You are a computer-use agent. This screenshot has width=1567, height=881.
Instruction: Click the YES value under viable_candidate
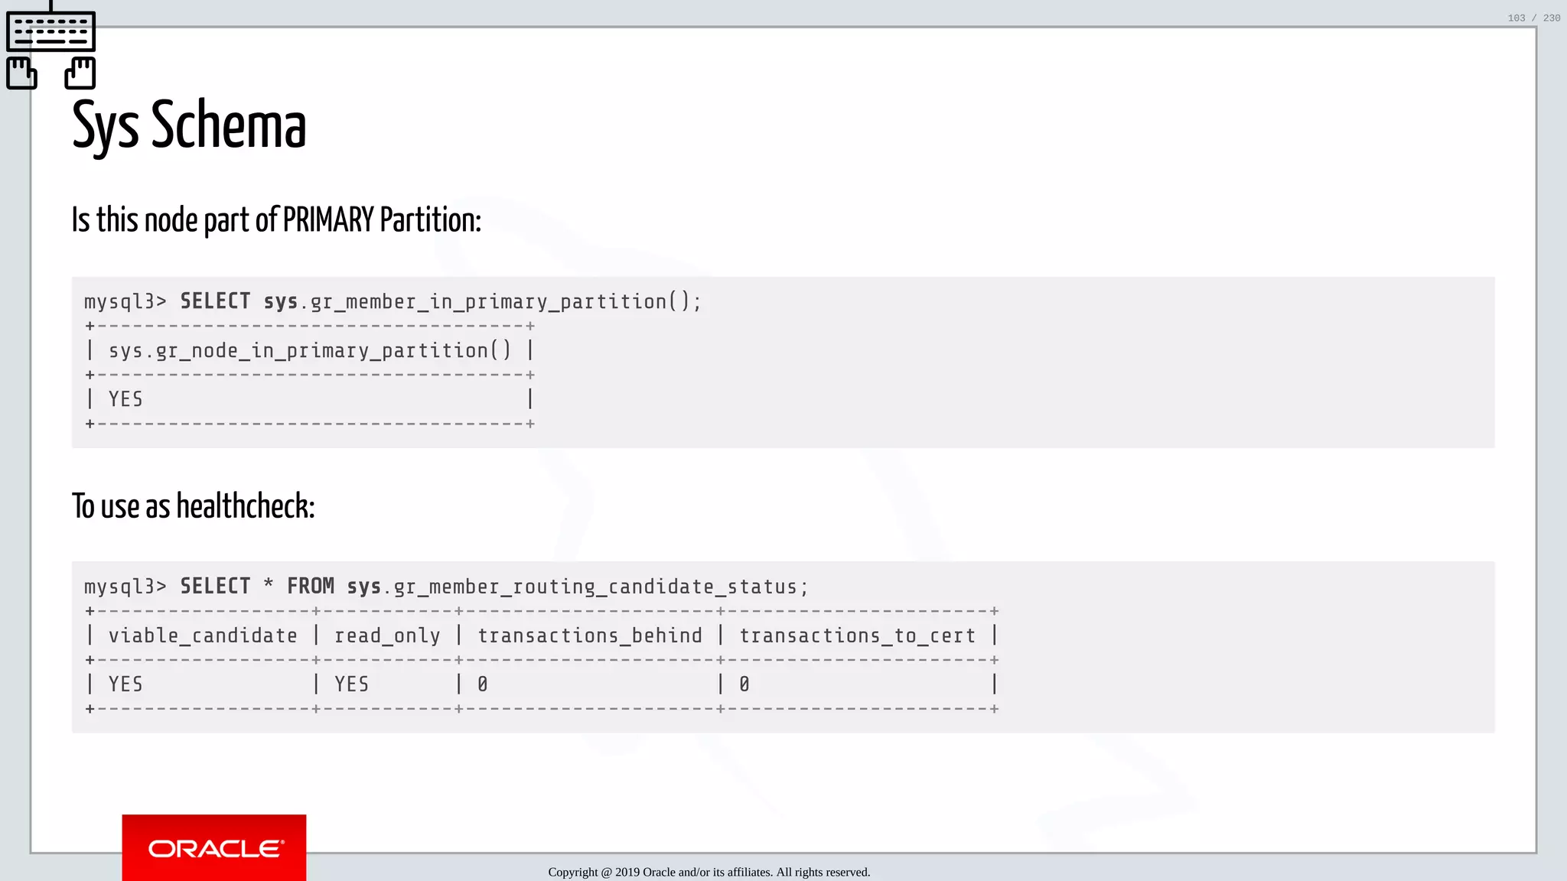125,684
